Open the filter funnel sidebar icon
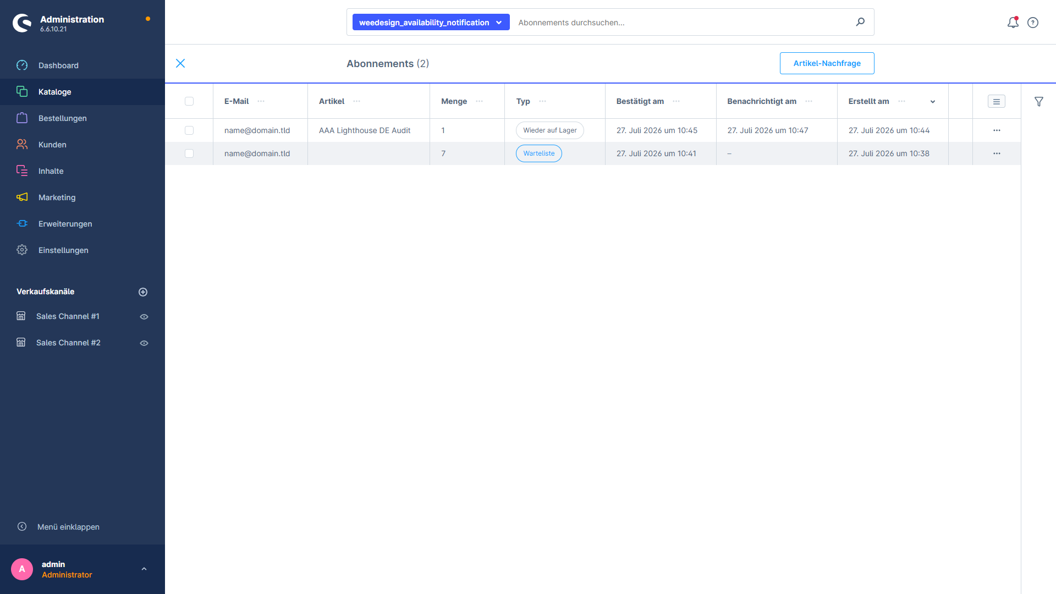This screenshot has width=1056, height=594. 1039,101
